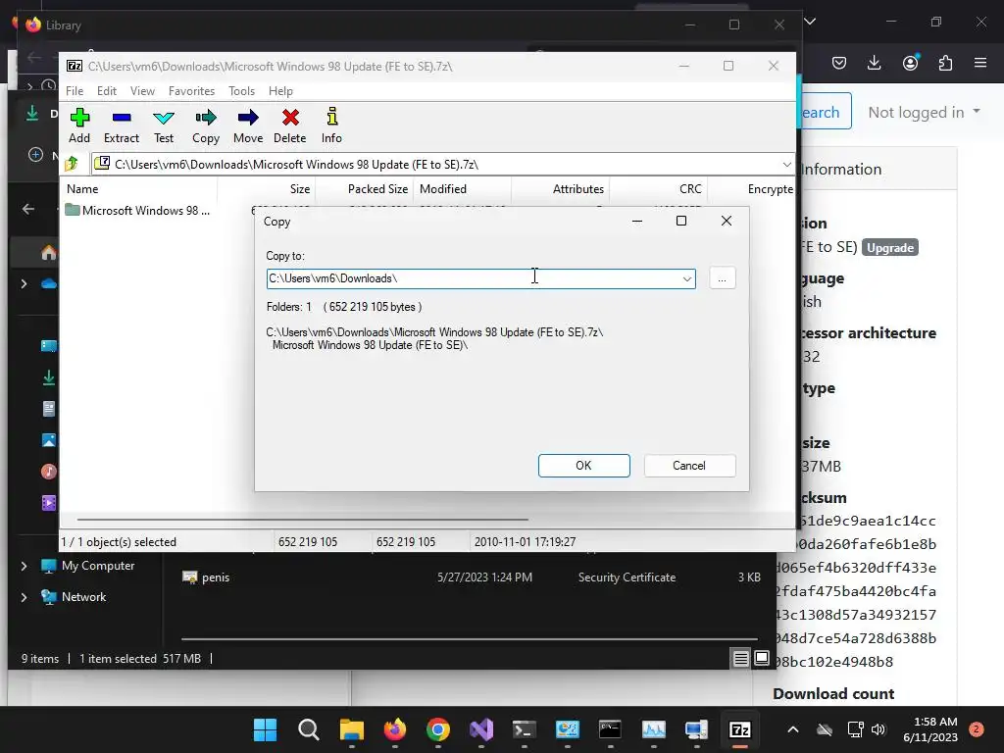The image size is (1004, 753).
Task: Open taskbar Search
Action: coord(309,729)
